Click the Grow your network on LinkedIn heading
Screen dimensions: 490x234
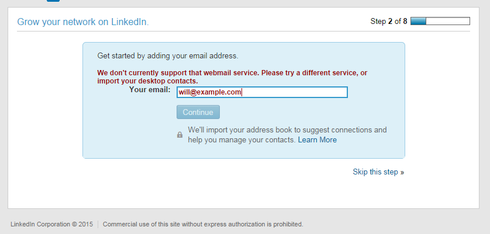point(83,22)
